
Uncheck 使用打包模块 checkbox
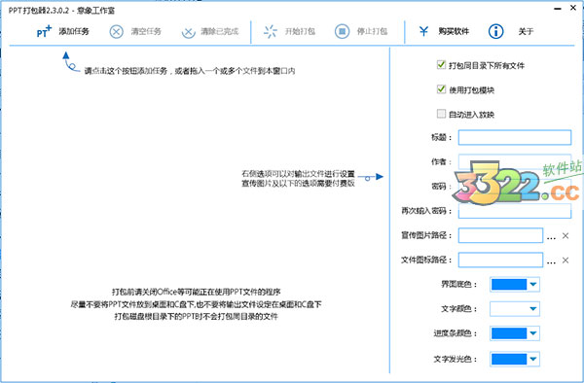pos(441,89)
